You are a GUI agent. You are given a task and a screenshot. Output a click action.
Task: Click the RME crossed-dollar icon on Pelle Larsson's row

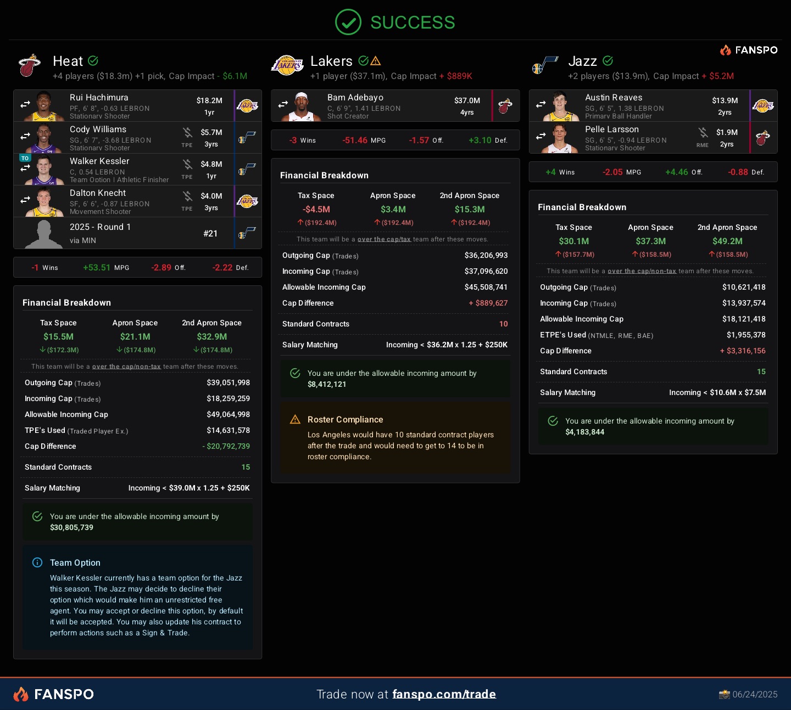coord(703,132)
